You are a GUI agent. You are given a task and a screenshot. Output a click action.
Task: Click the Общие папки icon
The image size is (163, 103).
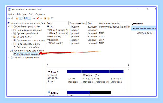point(14,37)
